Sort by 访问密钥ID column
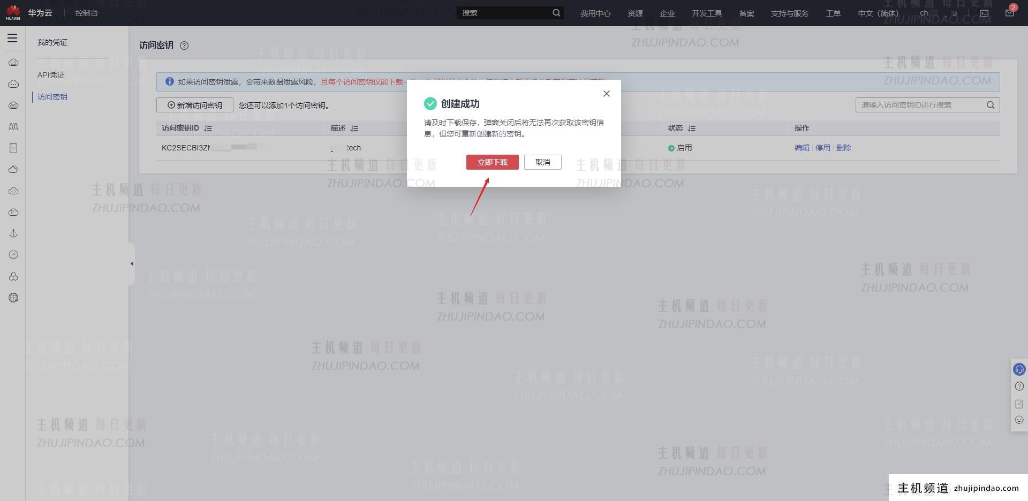 (208, 128)
